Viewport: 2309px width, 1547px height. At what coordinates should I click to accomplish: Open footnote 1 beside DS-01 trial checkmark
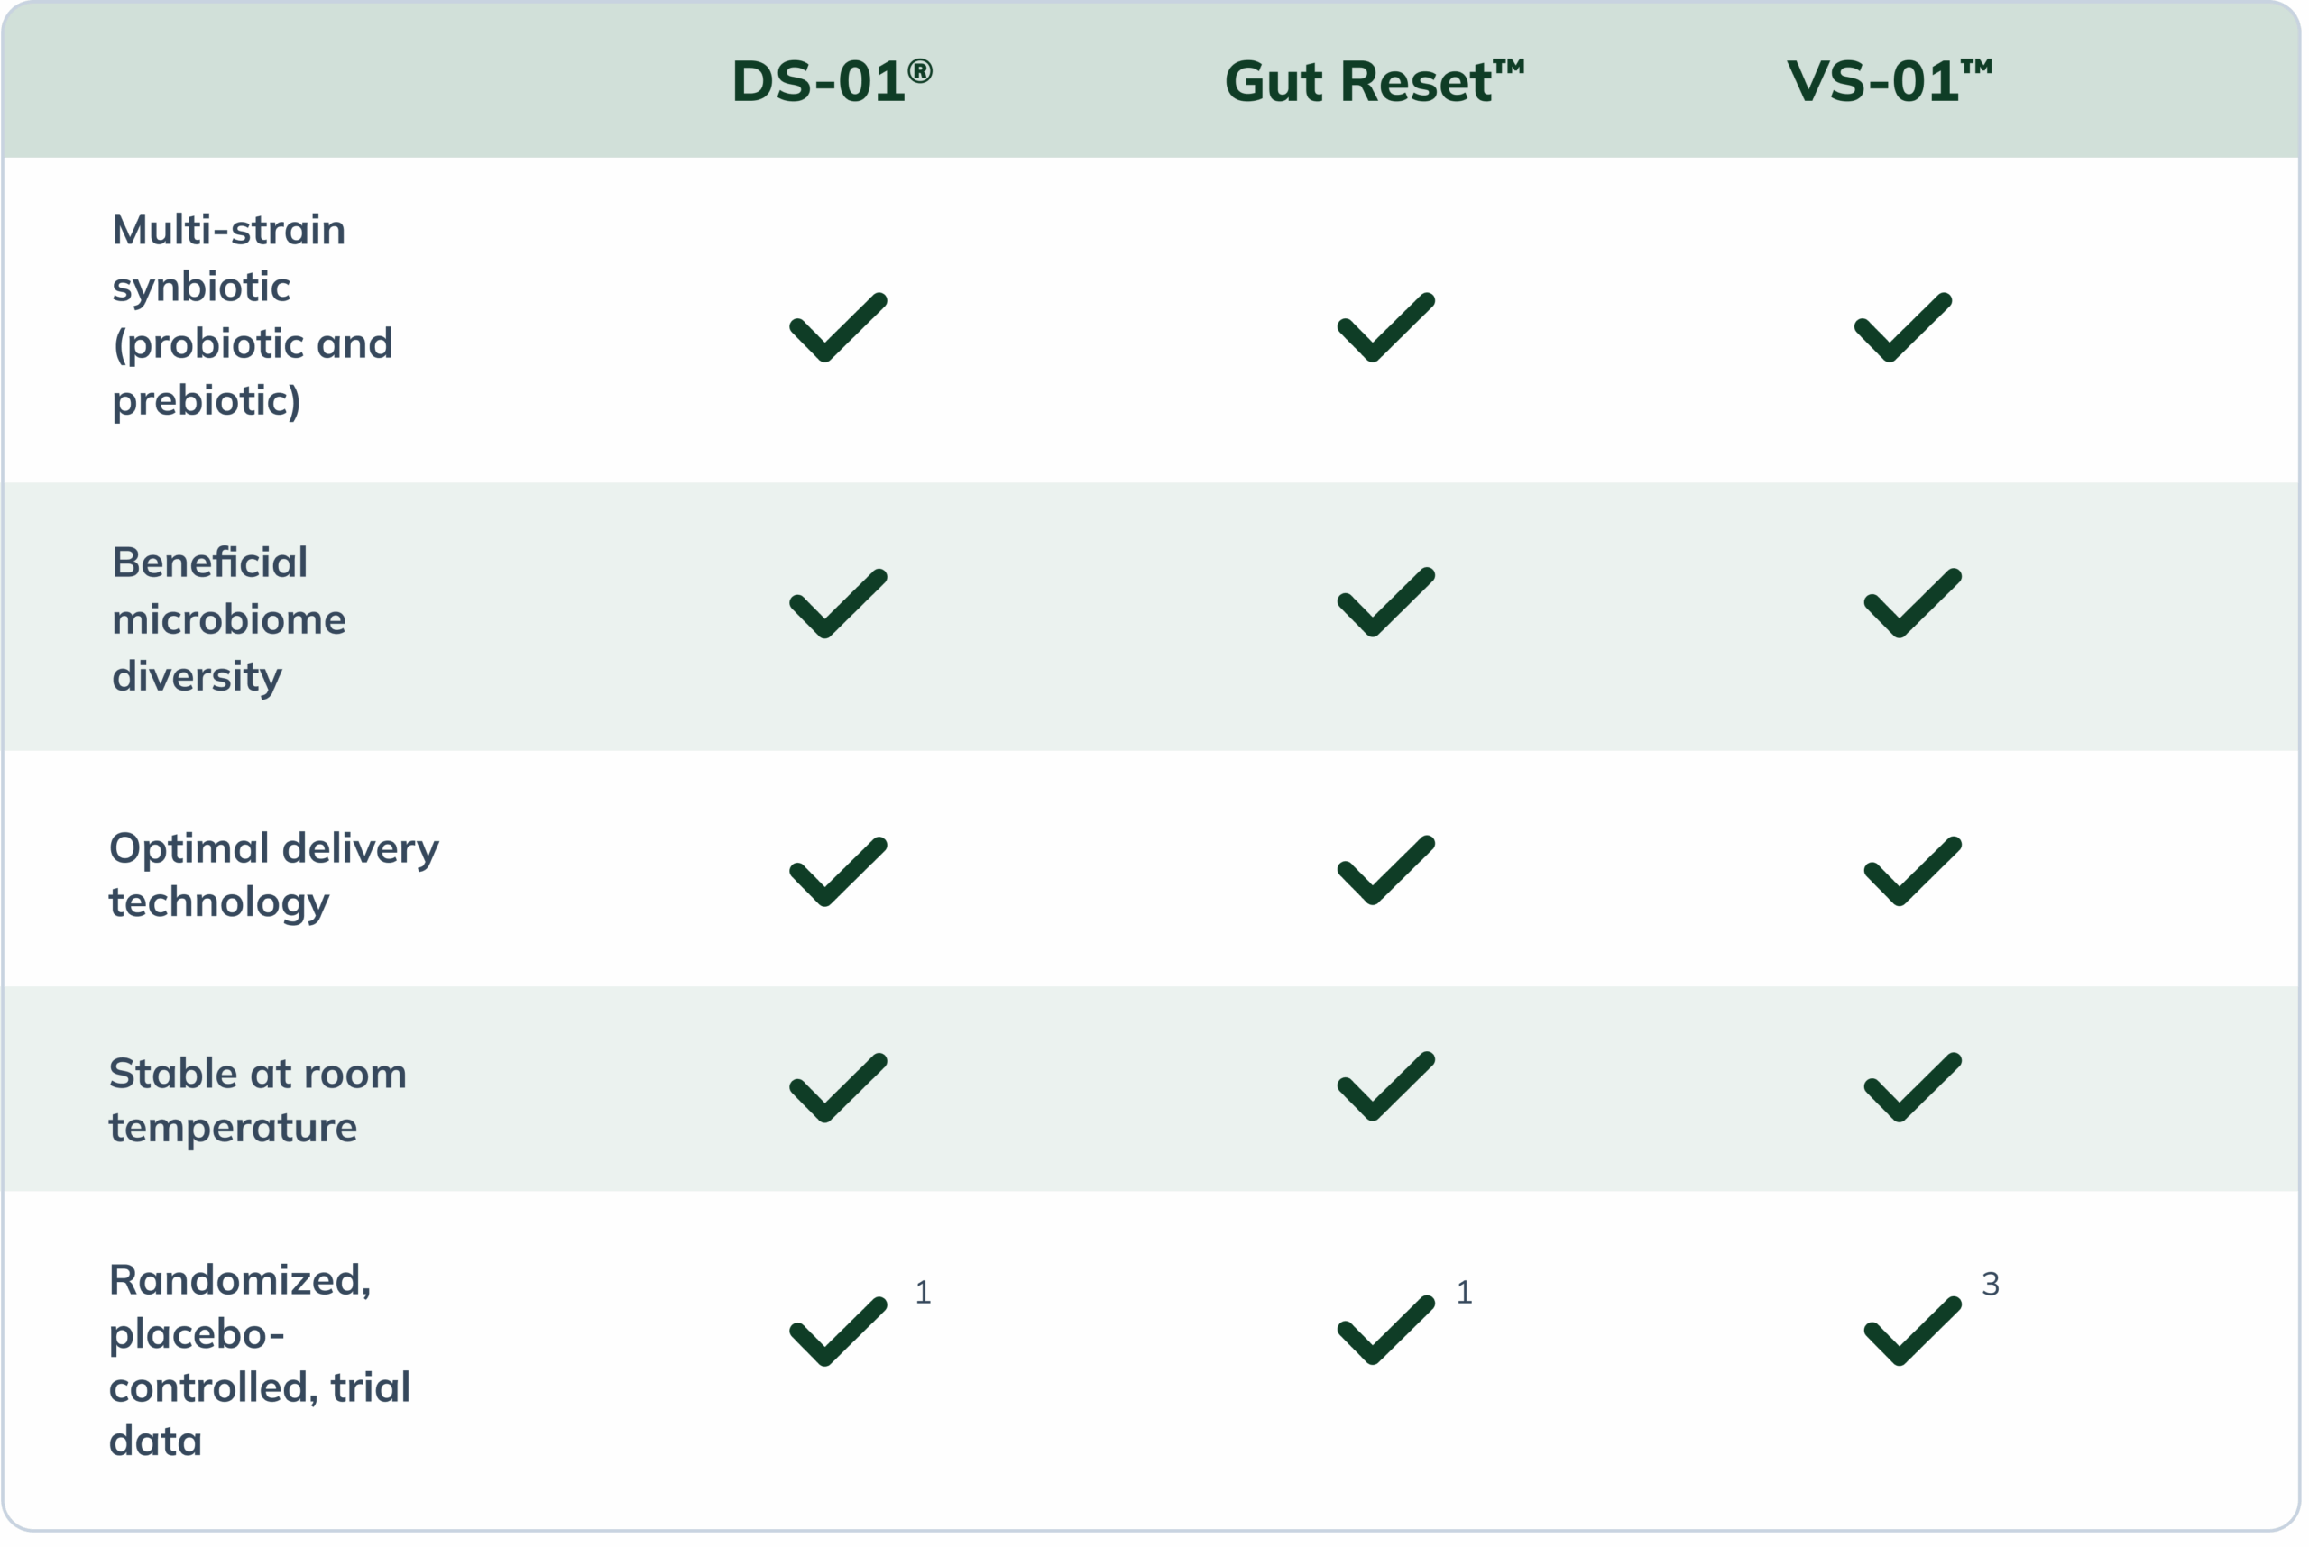[x=922, y=1293]
